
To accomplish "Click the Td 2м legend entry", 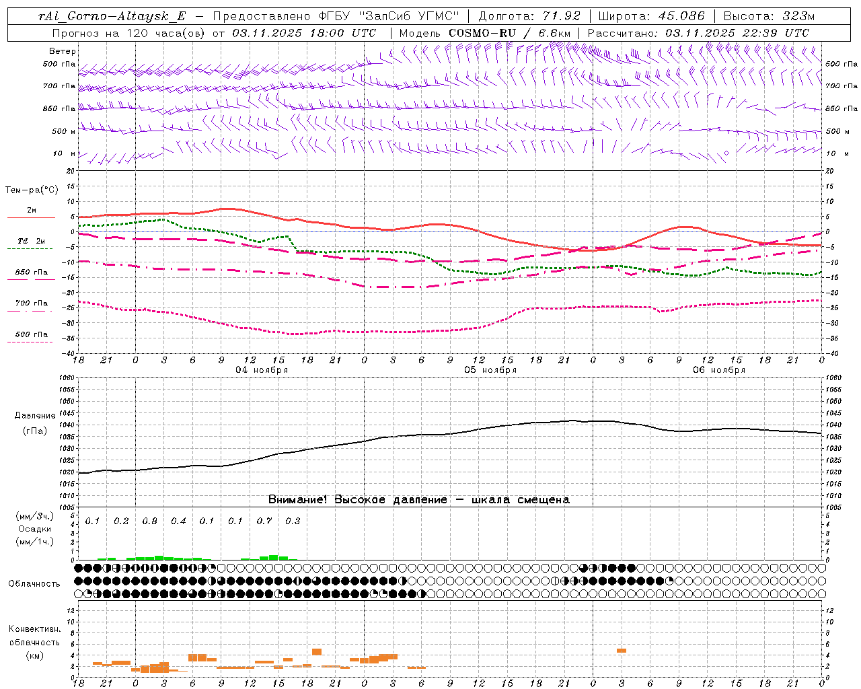I will click(31, 241).
